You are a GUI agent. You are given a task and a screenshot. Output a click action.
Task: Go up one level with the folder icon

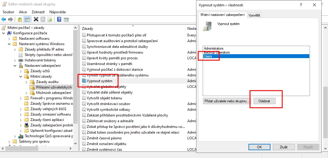pos(20,20)
